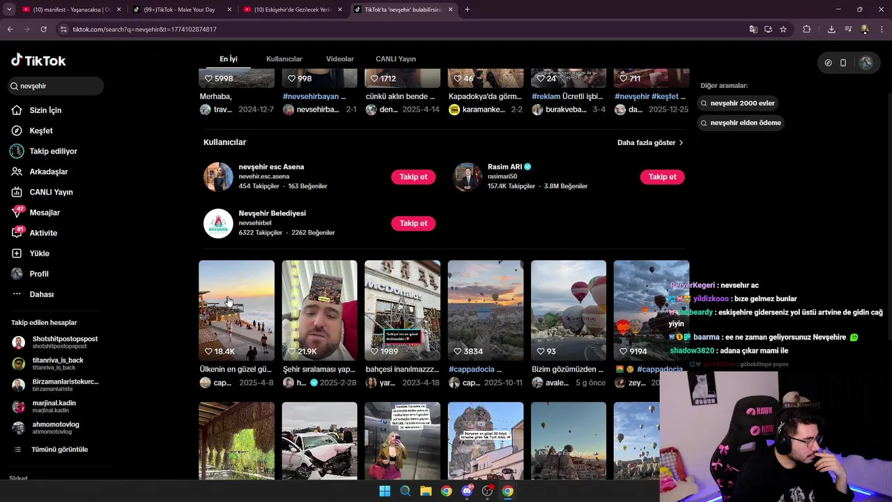The image size is (892, 502).
Task: Open Windows taskbar search
Action: (405, 491)
